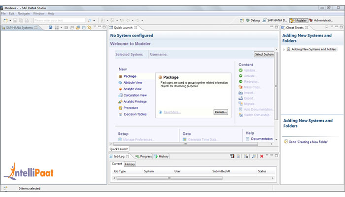Image resolution: width=345 pixels, height=197 pixels.
Task: Click the Export icon under Content
Action: (x=241, y=98)
